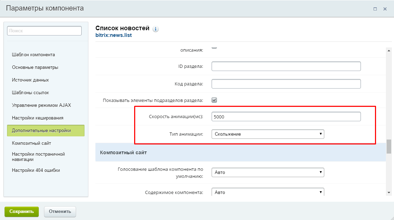This screenshot has width=394, height=220.
Task: Expand the Содержимое компонента dropdown
Action: (268, 192)
